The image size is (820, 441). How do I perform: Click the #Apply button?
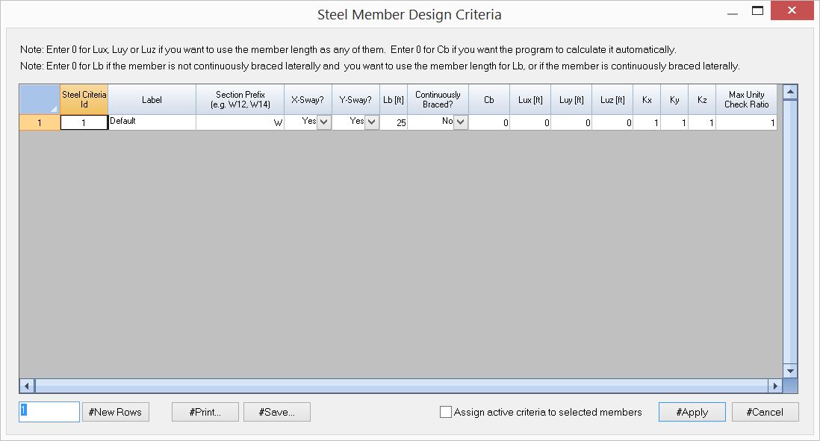click(x=692, y=411)
